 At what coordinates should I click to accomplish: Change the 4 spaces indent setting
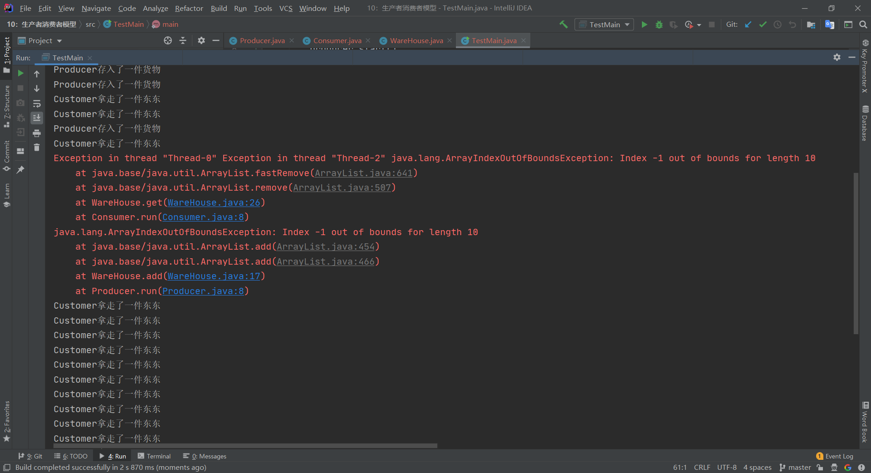coord(757,467)
